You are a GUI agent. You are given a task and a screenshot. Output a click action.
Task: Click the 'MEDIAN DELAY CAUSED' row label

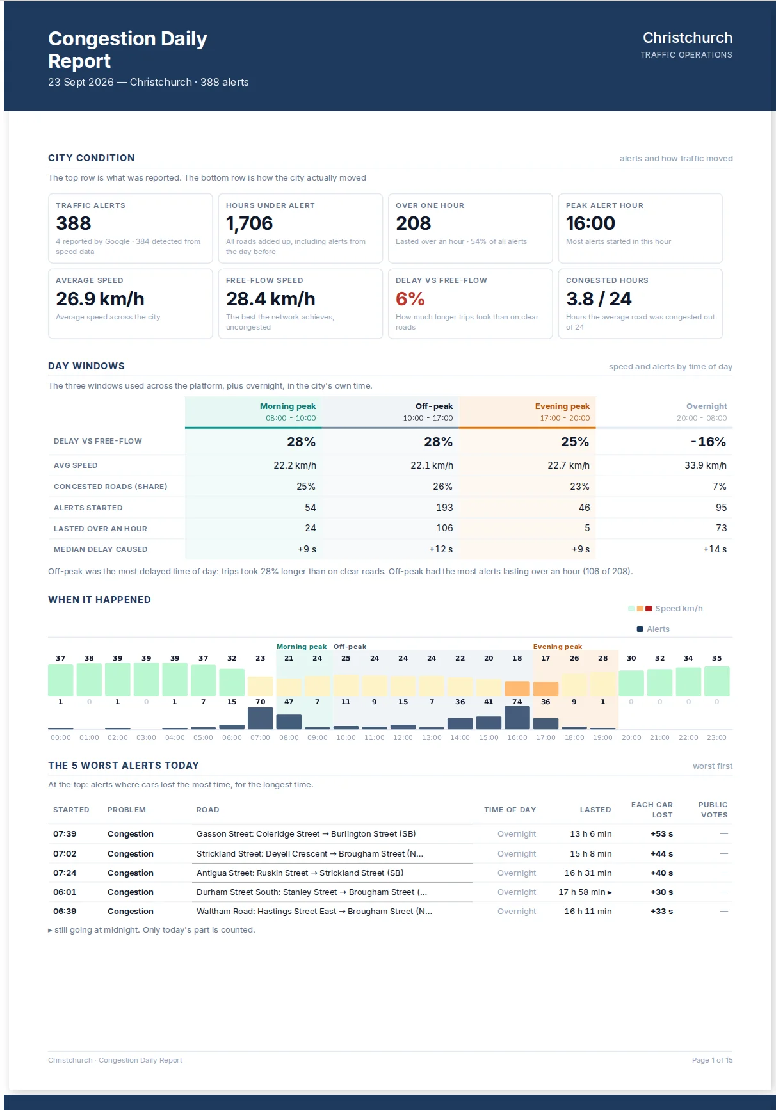coord(101,549)
